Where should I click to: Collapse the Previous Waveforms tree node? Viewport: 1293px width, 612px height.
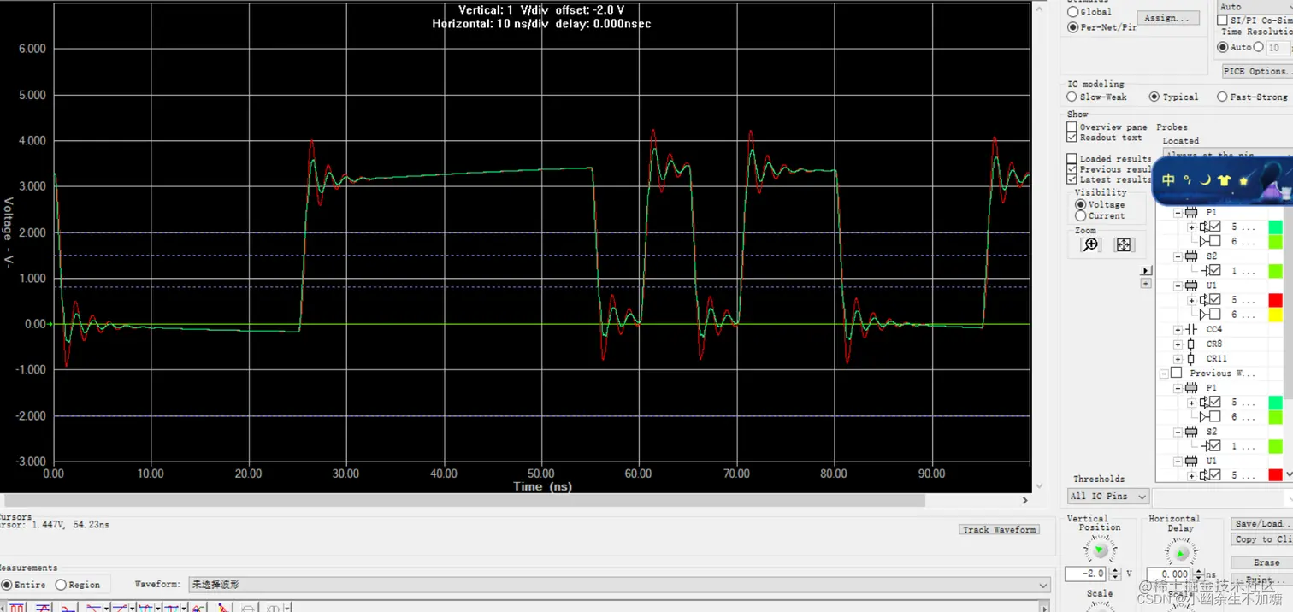coord(1164,374)
